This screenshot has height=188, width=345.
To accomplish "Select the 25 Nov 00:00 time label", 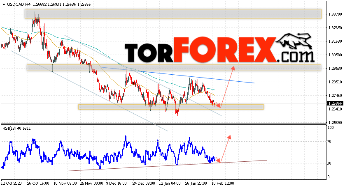I will click(91, 183).
